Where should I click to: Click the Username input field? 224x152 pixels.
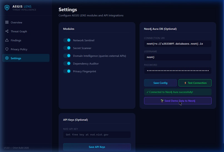coord(178,57)
